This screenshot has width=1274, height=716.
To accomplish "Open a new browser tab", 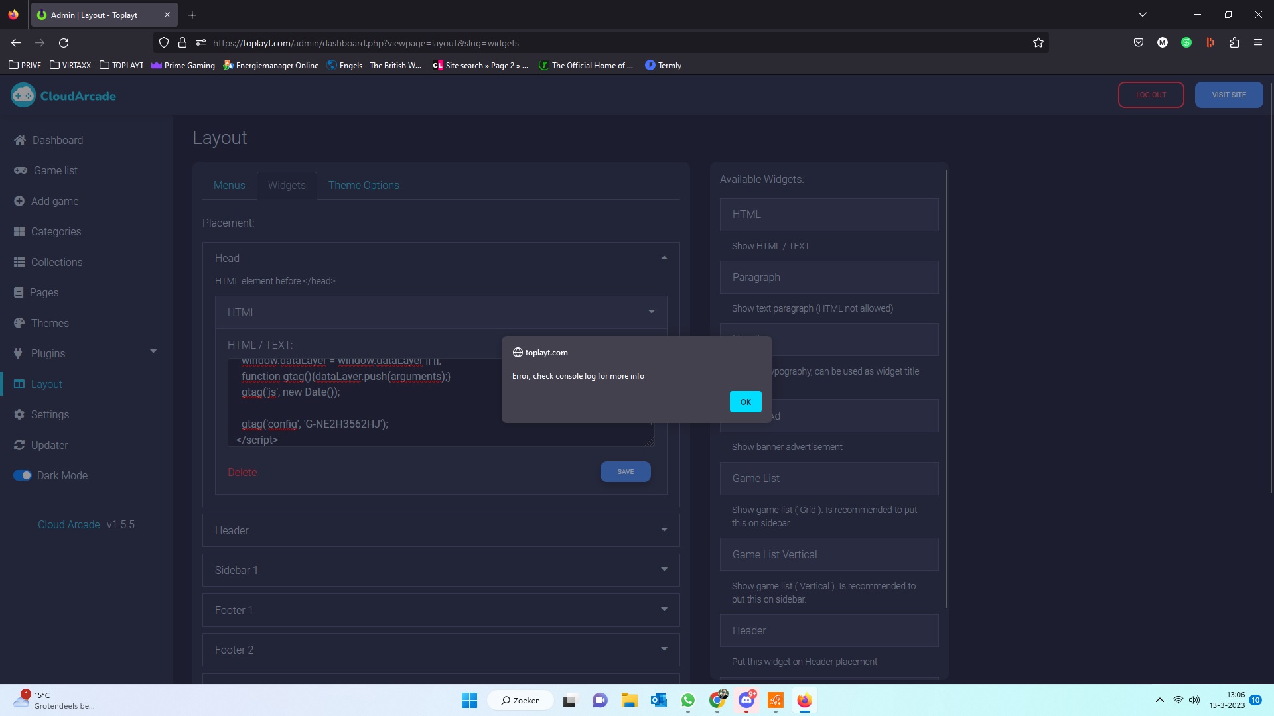I will pos(192,15).
